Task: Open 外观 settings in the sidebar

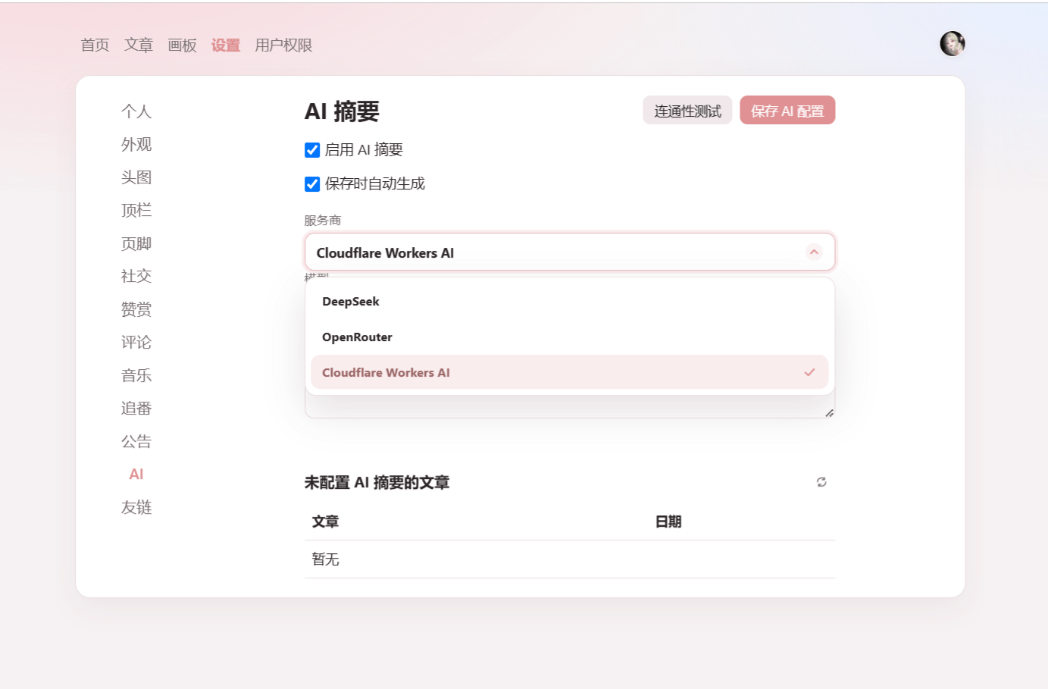Action: (x=136, y=145)
